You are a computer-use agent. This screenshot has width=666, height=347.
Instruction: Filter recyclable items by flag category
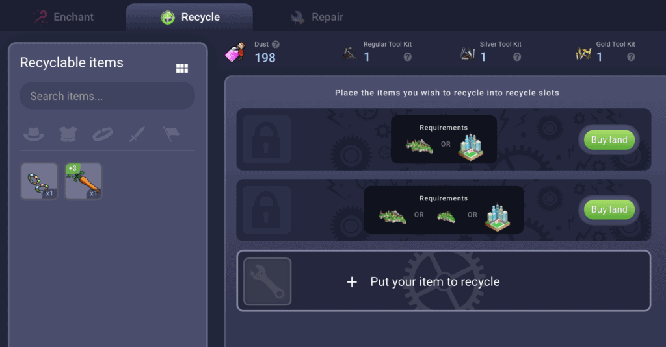[172, 134]
